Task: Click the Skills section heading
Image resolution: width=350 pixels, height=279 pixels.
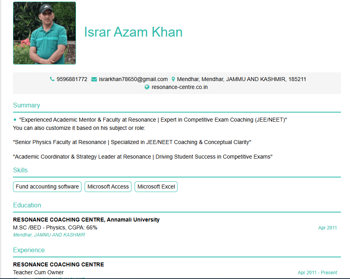Action: click(x=20, y=170)
